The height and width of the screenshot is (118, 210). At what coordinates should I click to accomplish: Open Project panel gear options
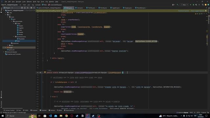coord(31,8)
